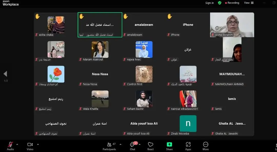Open the Apps panel

coord(188,146)
